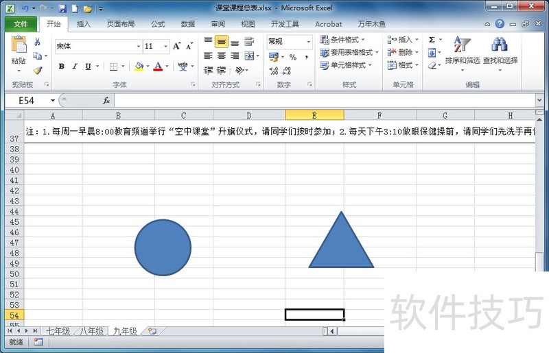Click the AutoSum sigma icon
Viewport: 549px width, 353px height.
pos(432,40)
